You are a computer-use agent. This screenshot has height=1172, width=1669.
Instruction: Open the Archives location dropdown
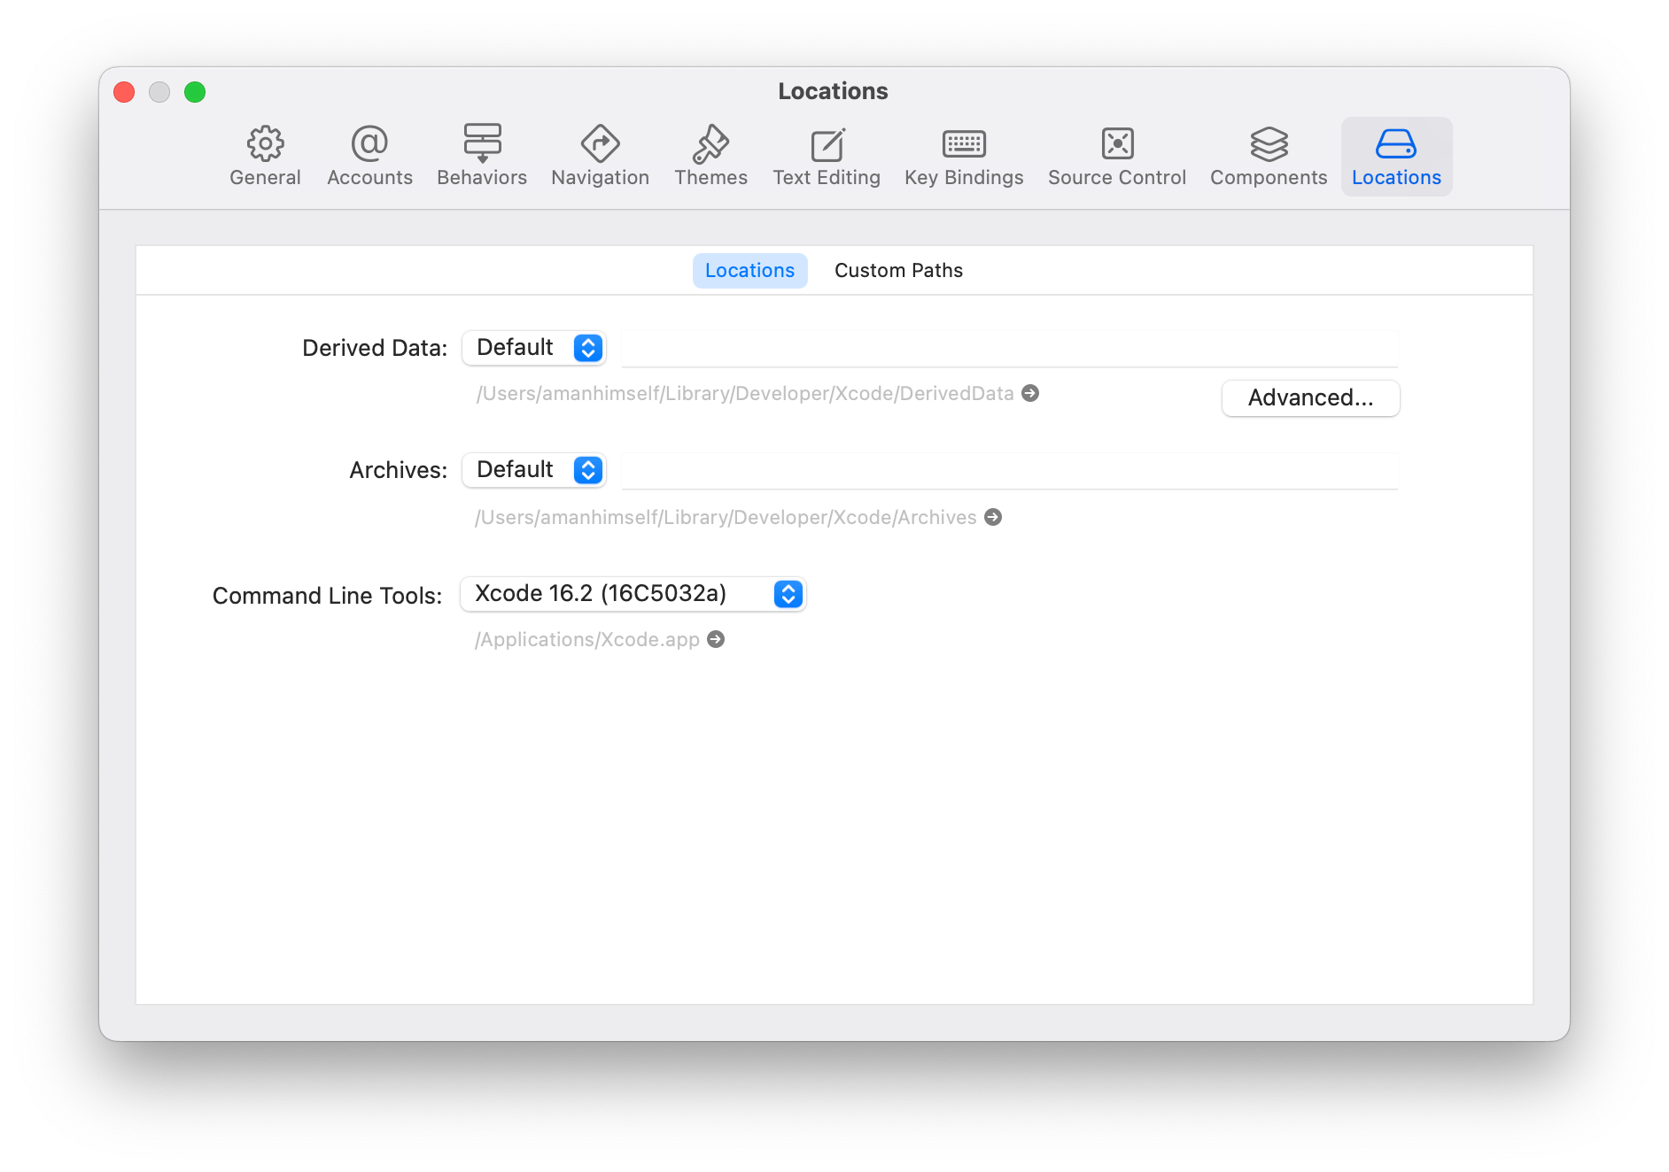(x=533, y=469)
